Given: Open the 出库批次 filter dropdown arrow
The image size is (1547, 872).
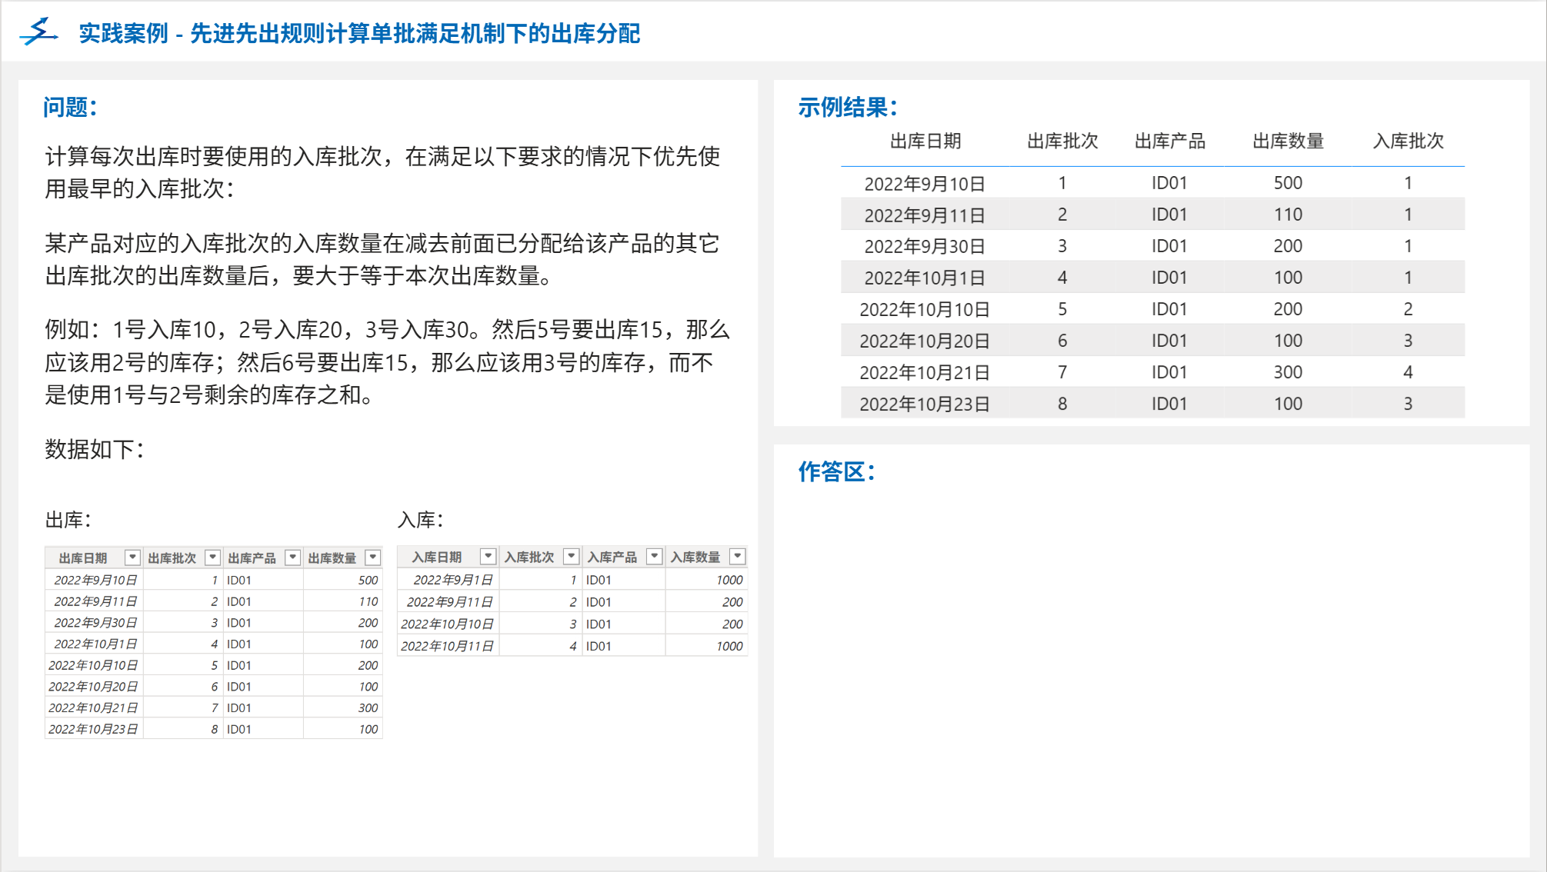Looking at the screenshot, I should [x=213, y=557].
